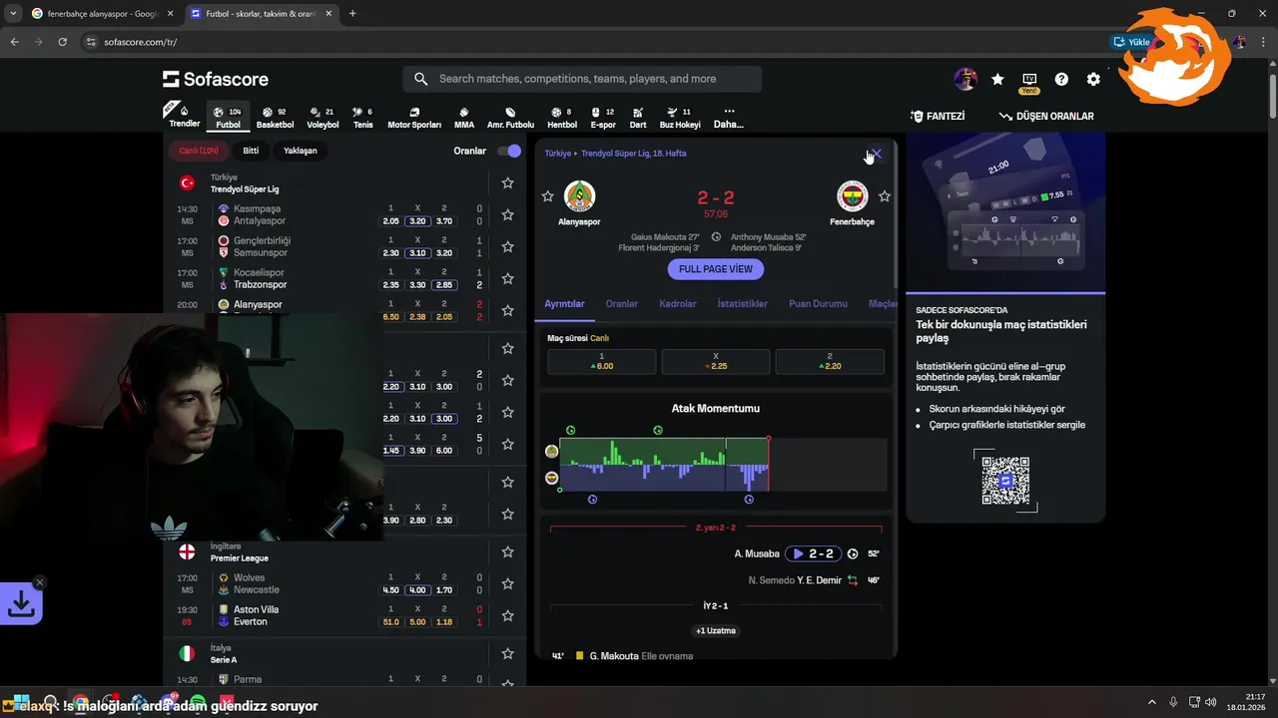Open the Hentbol category

coord(562,118)
